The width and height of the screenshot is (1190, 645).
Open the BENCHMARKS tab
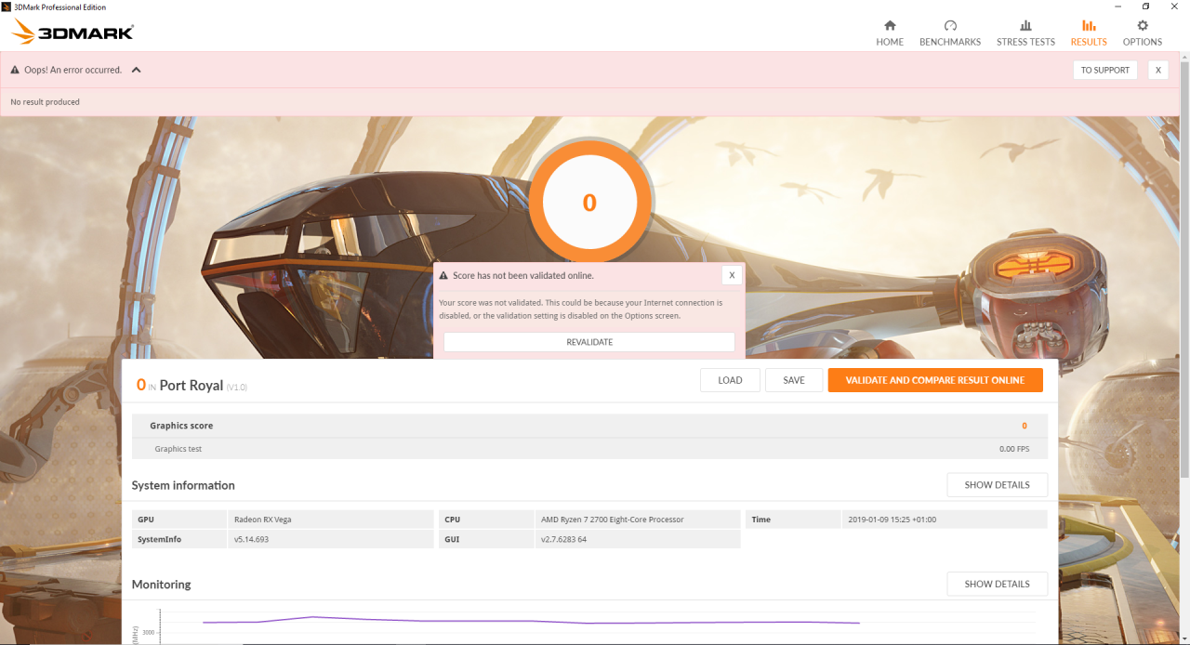950,33
